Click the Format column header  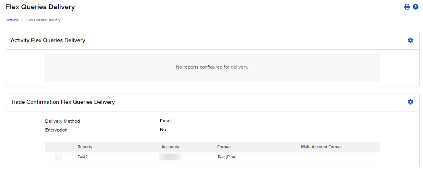[x=224, y=147]
